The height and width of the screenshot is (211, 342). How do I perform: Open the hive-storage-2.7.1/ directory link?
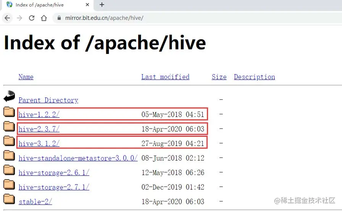54,187
